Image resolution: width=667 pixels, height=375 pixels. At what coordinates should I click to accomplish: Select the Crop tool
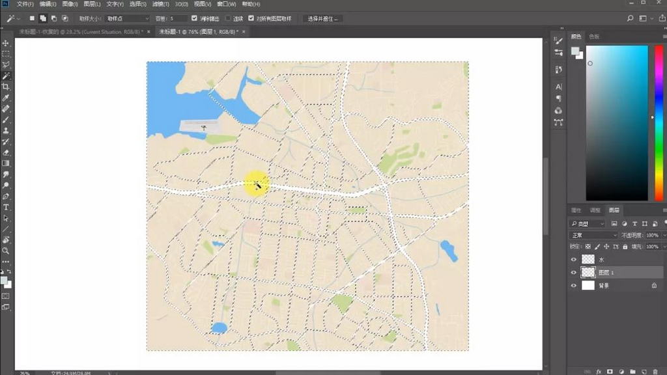(x=6, y=87)
